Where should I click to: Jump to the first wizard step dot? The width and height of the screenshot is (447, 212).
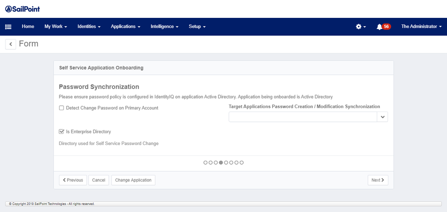pyautogui.click(x=205, y=163)
